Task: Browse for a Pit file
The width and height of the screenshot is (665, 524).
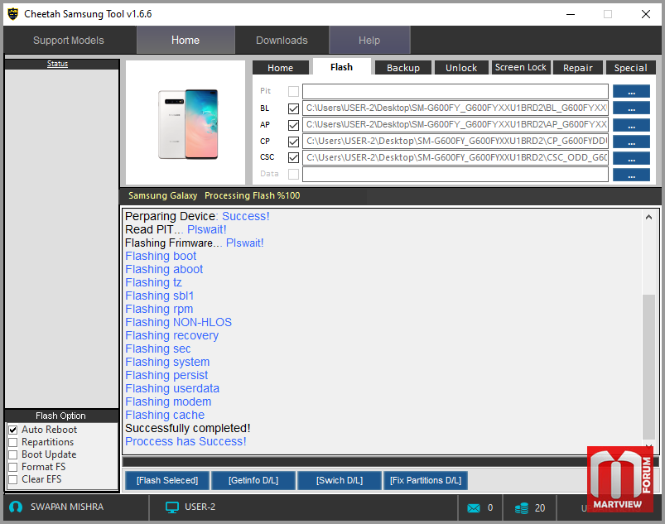Action: click(631, 91)
